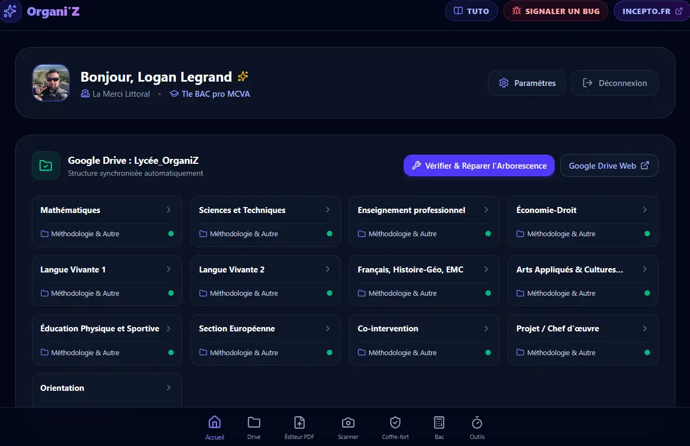Image resolution: width=690 pixels, height=446 pixels.
Task: Click folder icon in Éducation Physique et Sportive card
Action: pyautogui.click(x=44, y=352)
